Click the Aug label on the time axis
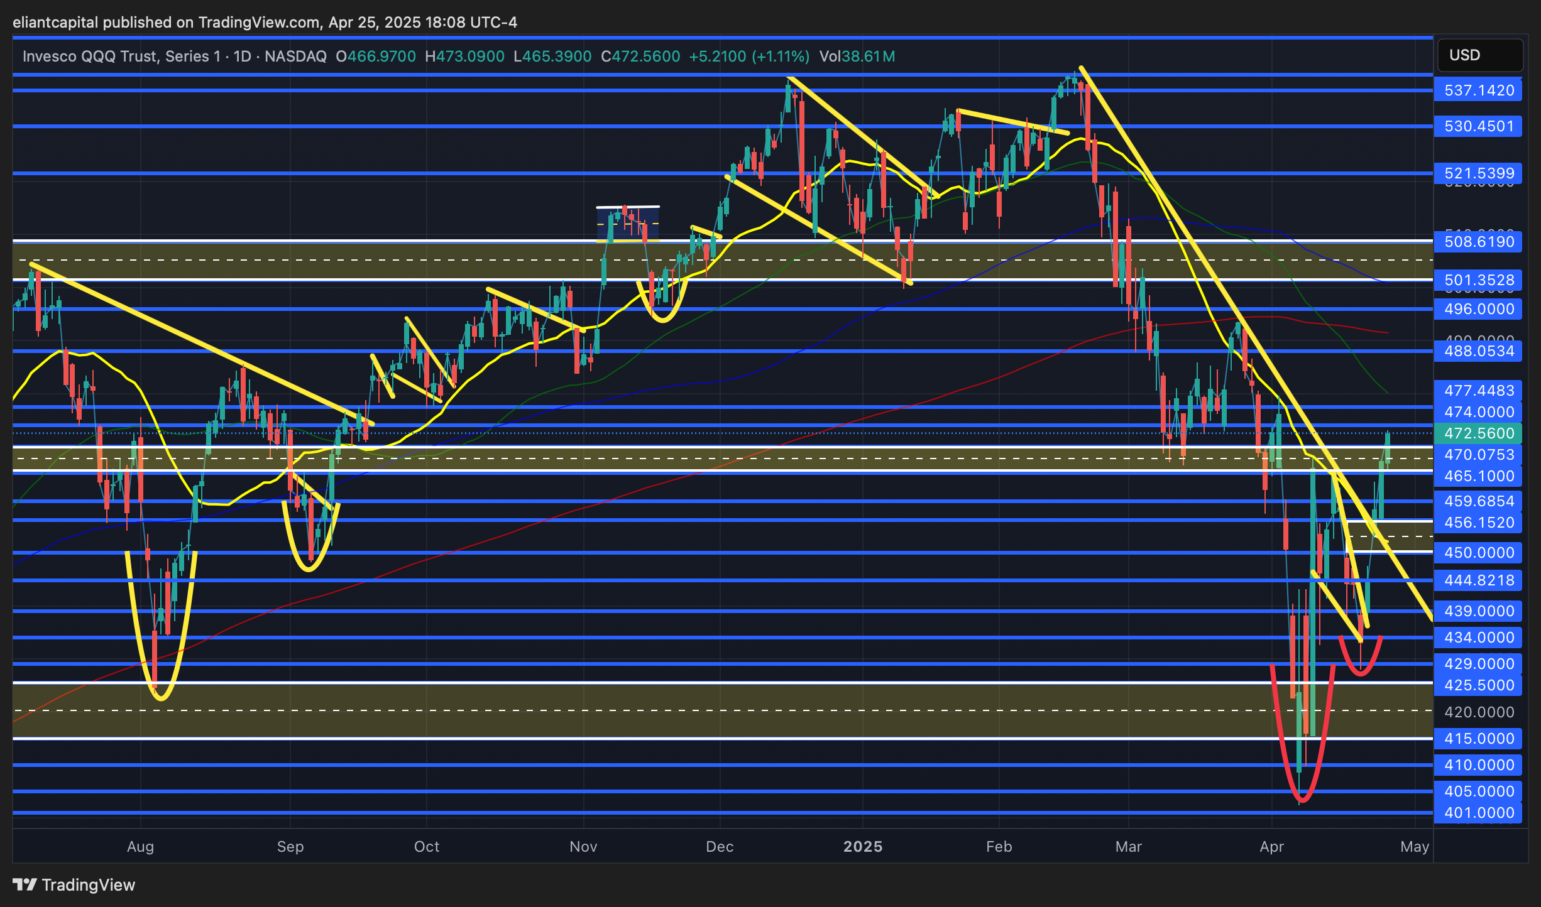1541x907 pixels. click(x=140, y=847)
